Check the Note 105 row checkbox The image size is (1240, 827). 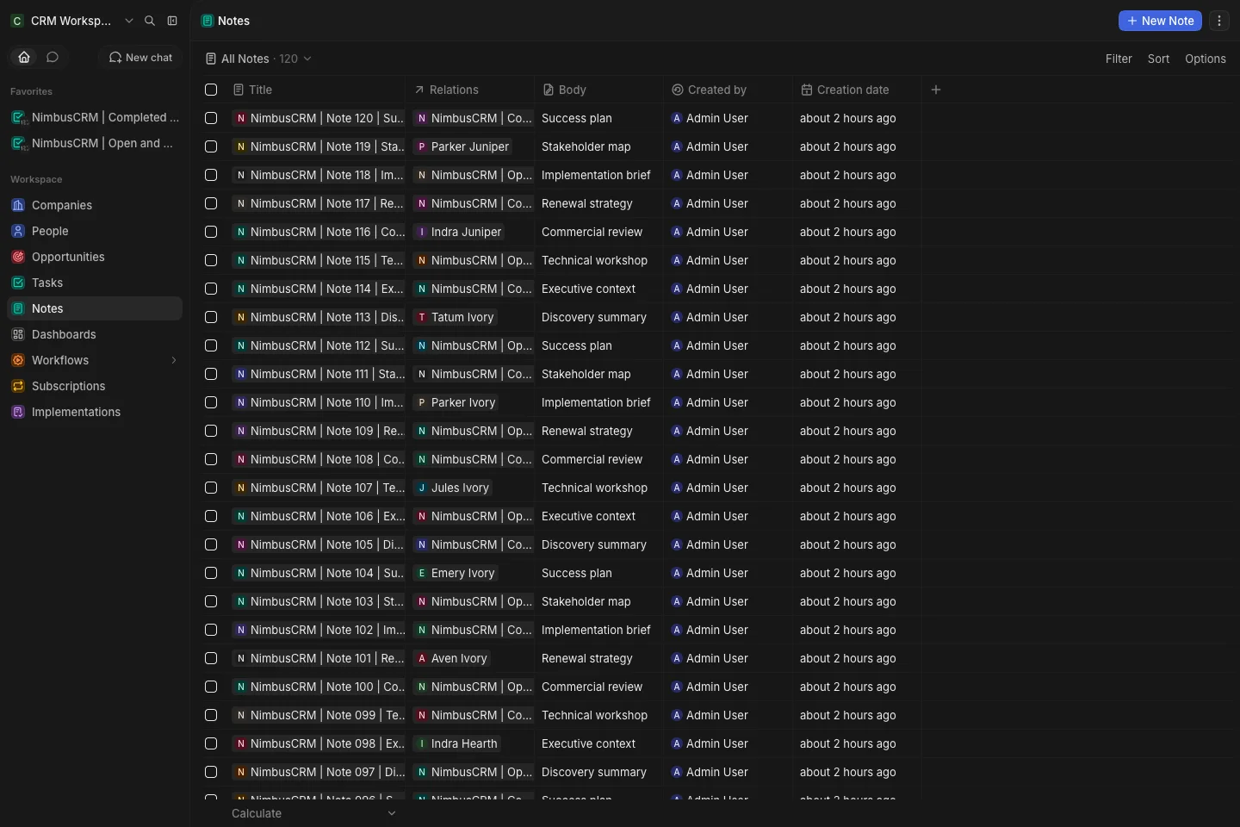pos(211,544)
